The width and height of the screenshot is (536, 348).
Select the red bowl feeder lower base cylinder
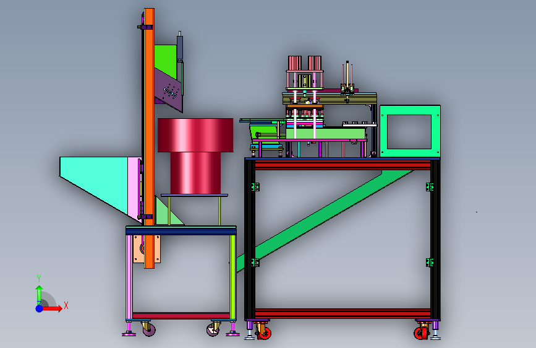195,173
